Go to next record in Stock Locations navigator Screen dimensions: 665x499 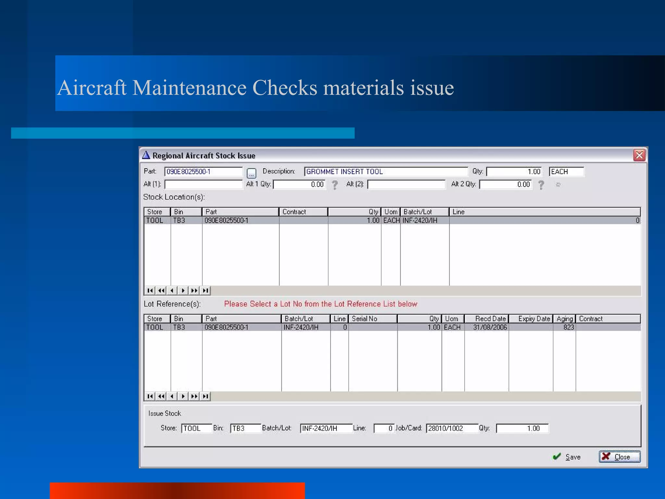click(x=183, y=290)
